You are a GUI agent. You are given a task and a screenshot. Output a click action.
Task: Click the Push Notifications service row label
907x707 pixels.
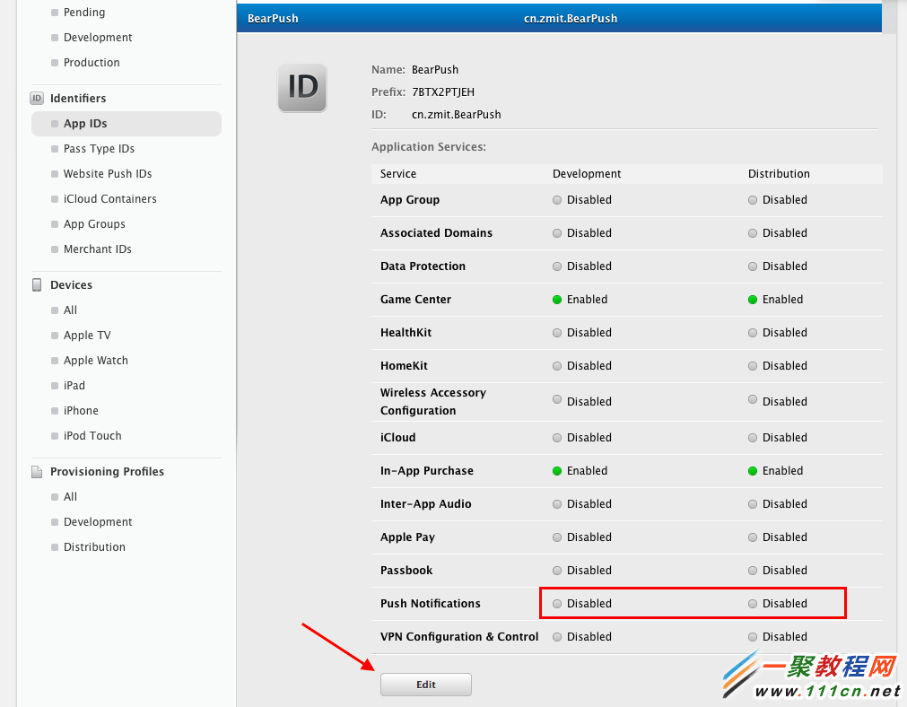tap(430, 604)
